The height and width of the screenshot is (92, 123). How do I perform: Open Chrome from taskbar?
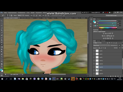(x=80, y=79)
